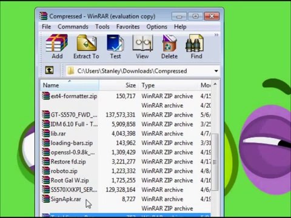
Task: Sort by the Modified column header
Action: pos(205,85)
